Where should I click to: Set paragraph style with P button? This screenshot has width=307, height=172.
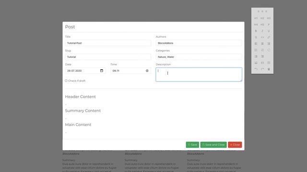pyautogui.click(x=269, y=24)
